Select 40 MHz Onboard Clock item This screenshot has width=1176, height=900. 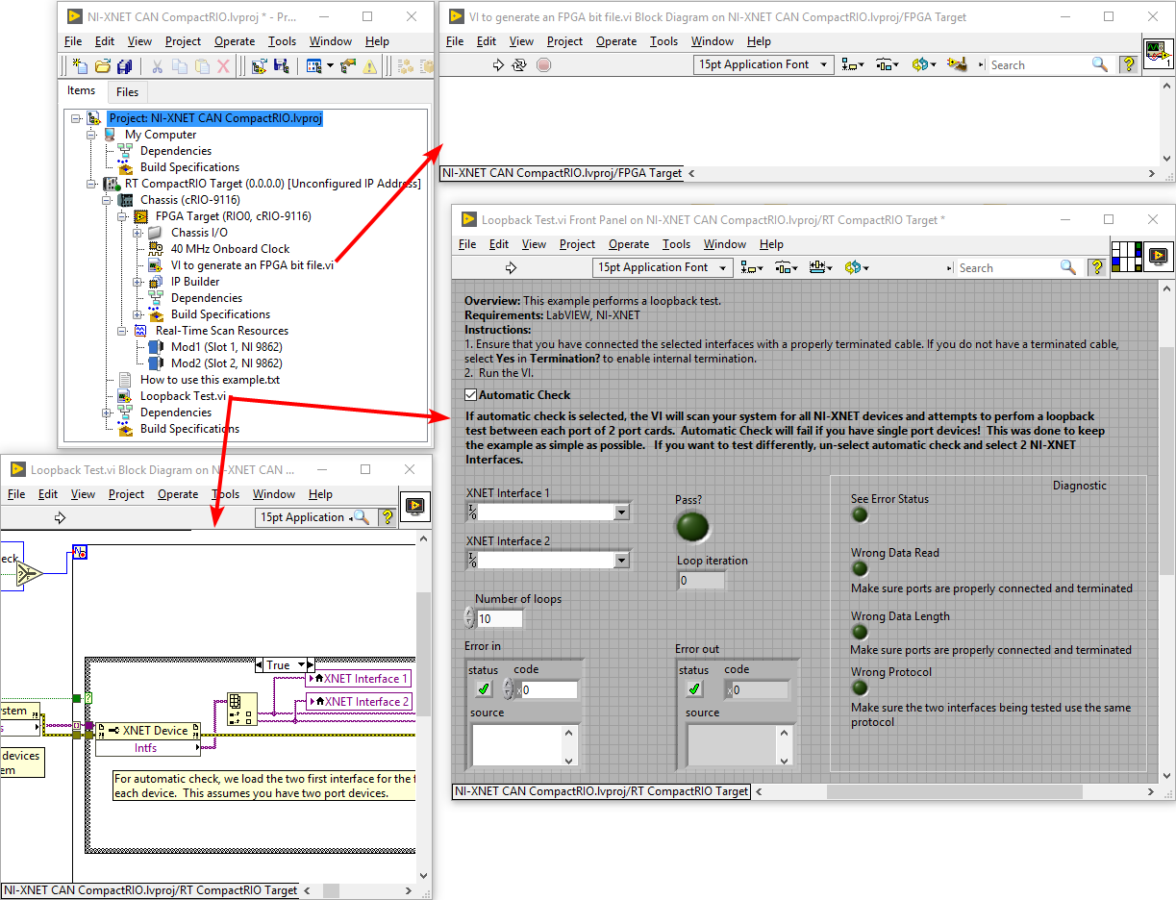coord(230,249)
